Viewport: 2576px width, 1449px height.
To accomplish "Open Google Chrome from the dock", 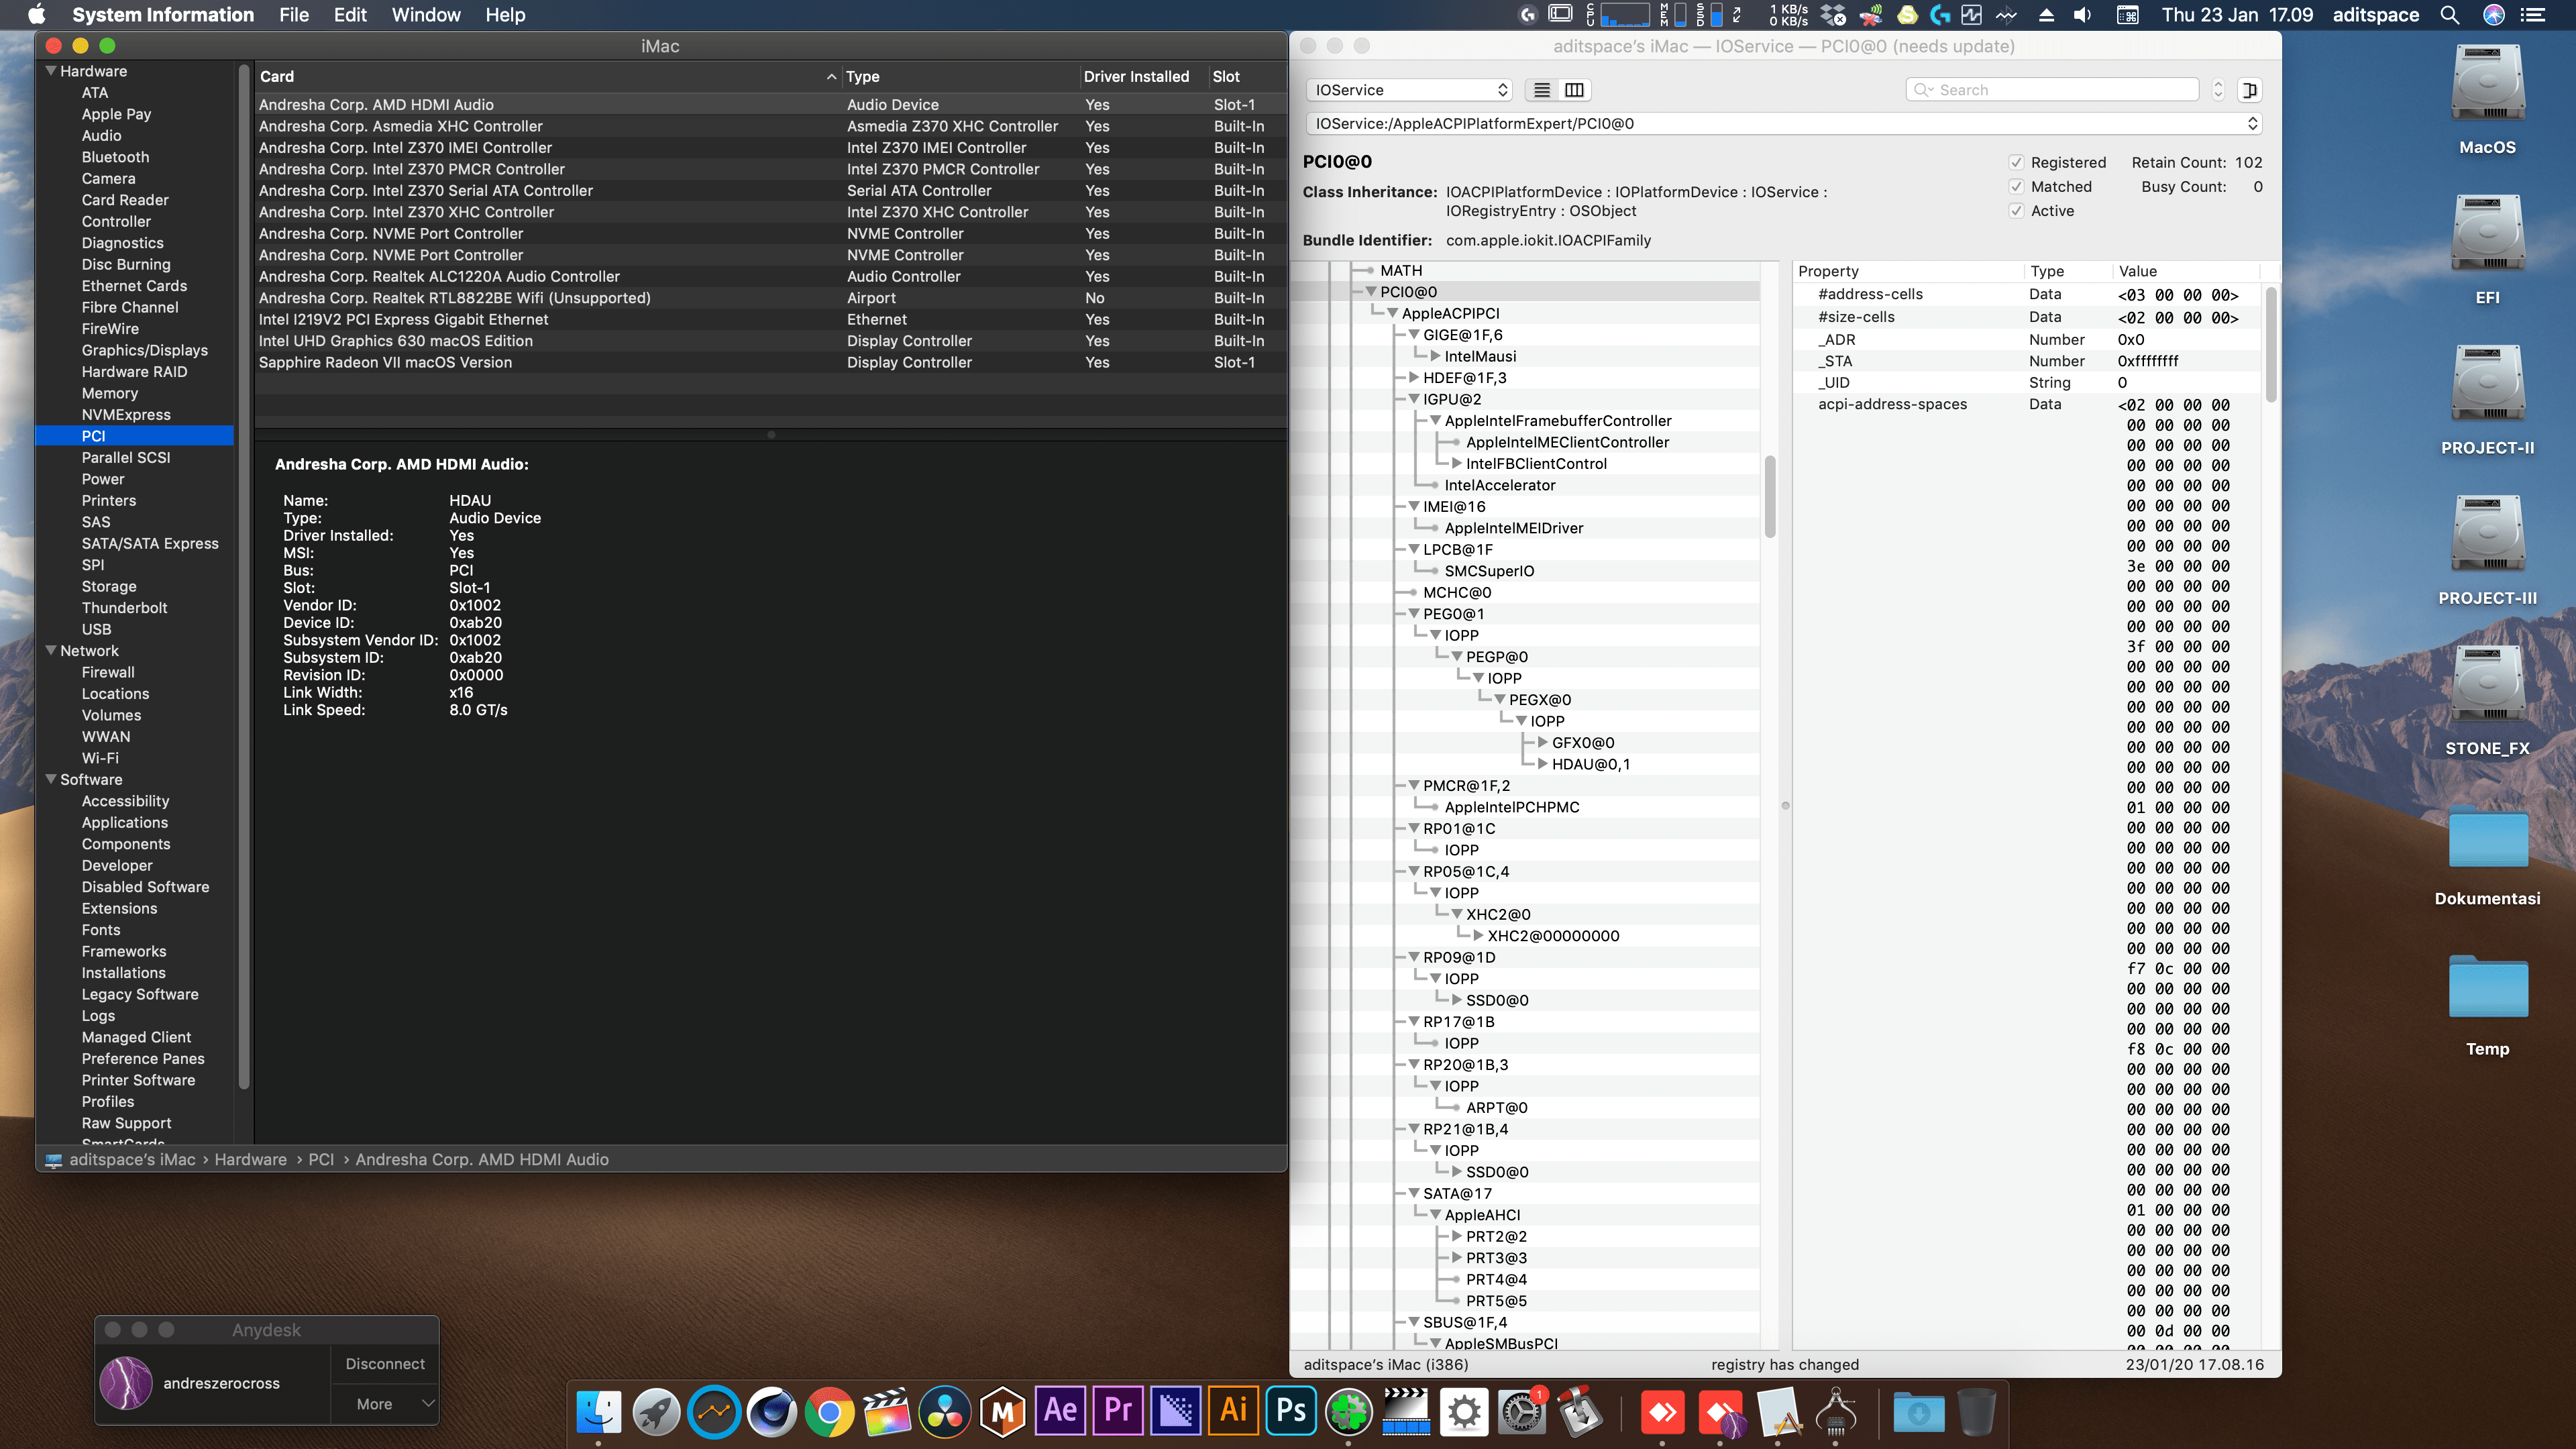I will (x=830, y=1411).
